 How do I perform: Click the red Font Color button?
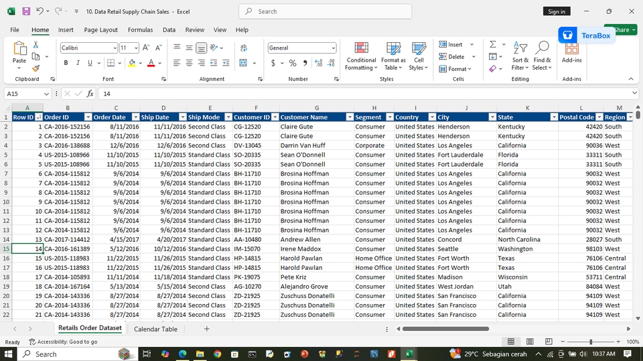[151, 63]
